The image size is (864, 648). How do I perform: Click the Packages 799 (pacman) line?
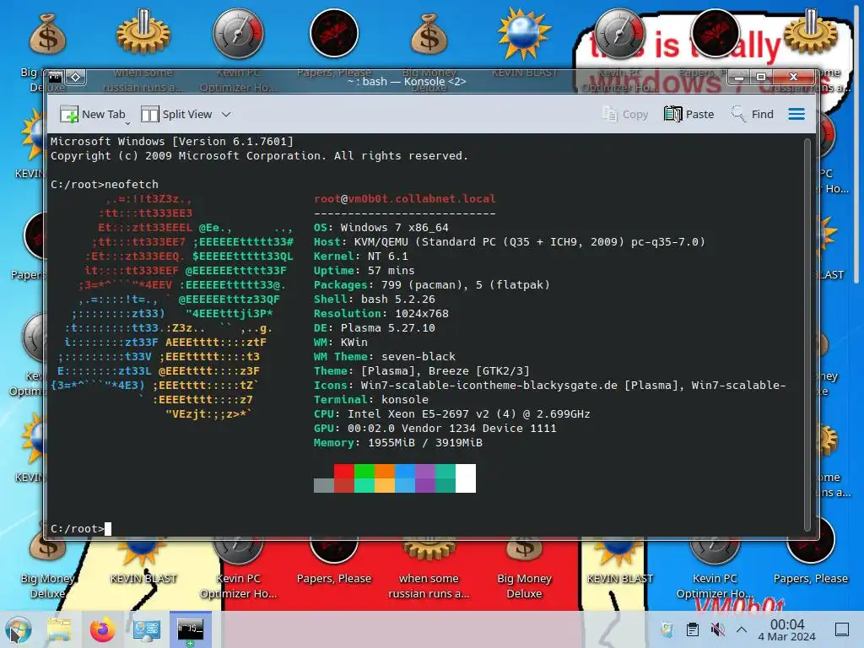click(x=431, y=284)
